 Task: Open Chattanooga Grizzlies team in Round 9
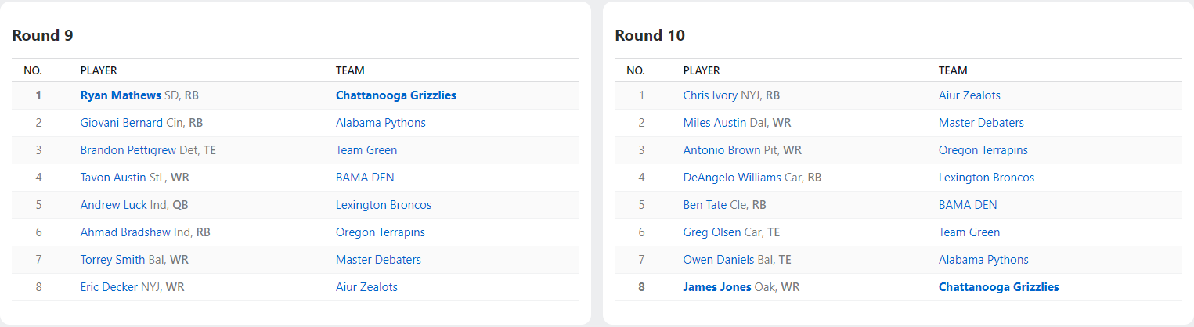pyautogui.click(x=395, y=95)
